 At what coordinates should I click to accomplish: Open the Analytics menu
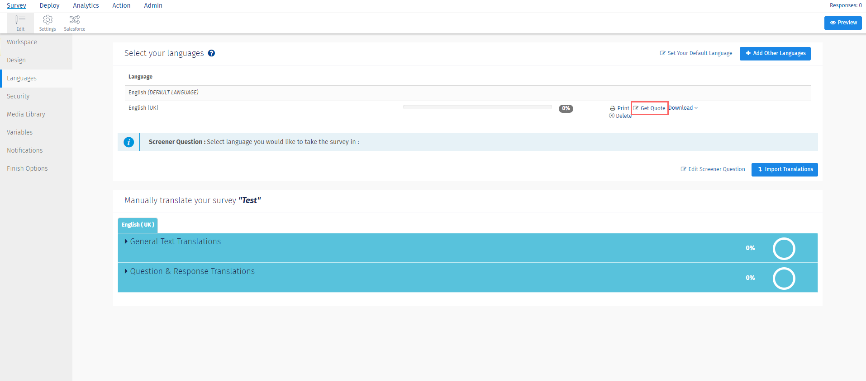(86, 5)
